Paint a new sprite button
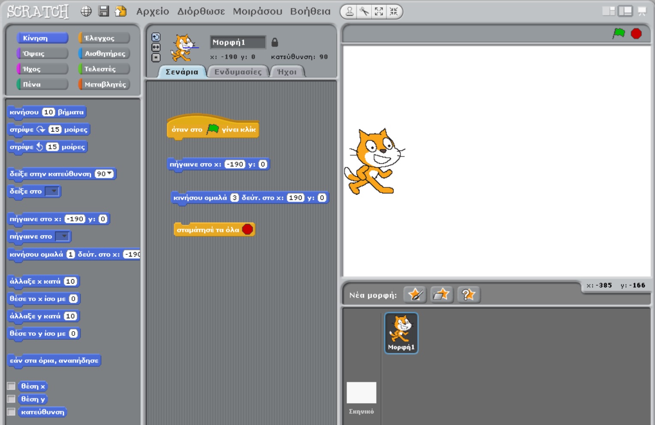The image size is (655, 425). pyautogui.click(x=415, y=295)
